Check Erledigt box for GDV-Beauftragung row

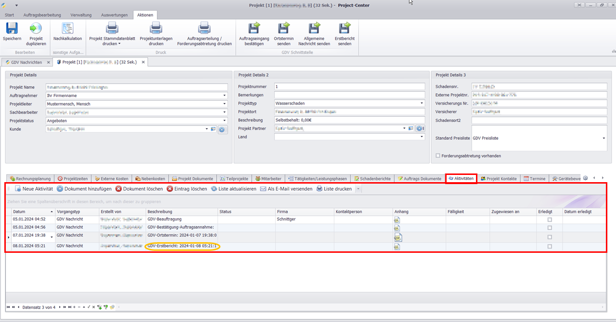tap(550, 220)
